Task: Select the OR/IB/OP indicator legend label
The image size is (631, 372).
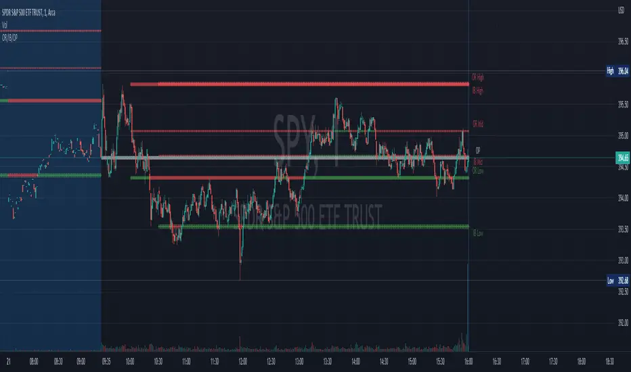Action: point(9,38)
